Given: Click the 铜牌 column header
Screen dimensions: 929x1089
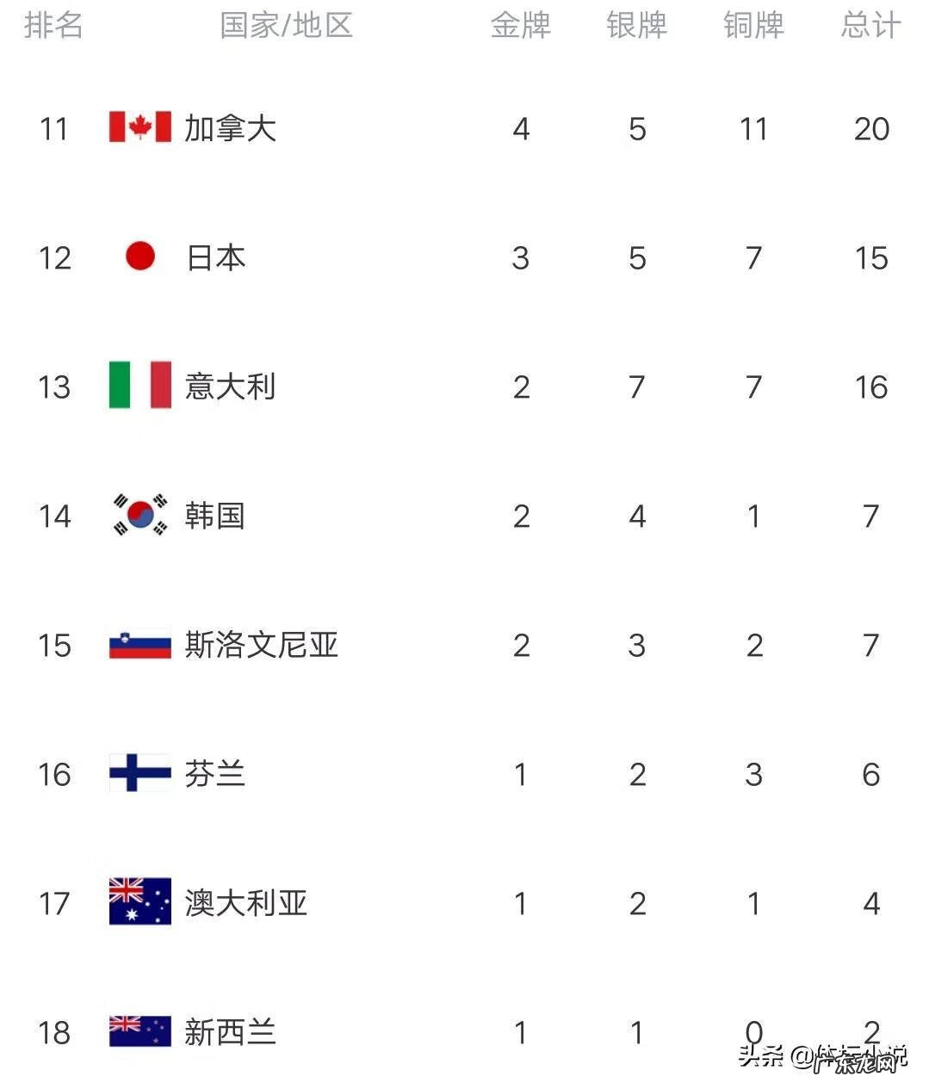Looking at the screenshot, I should 753,26.
